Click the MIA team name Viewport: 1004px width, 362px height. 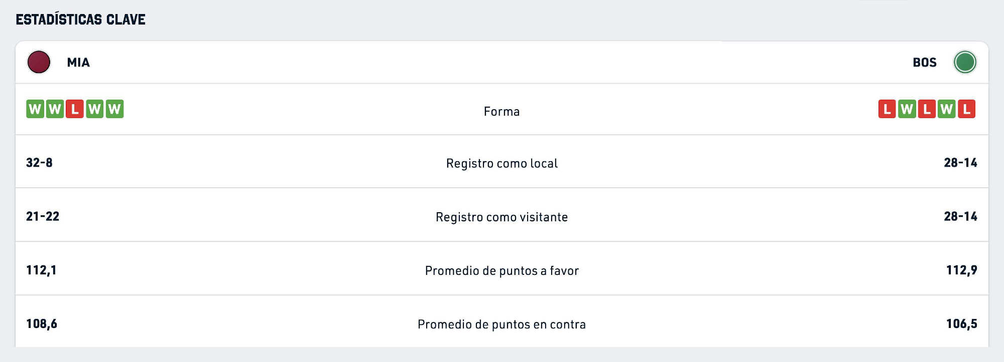point(78,63)
